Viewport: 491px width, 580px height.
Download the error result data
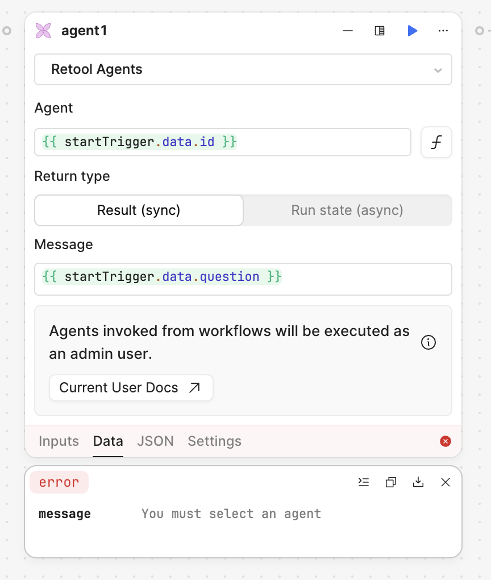tap(418, 482)
